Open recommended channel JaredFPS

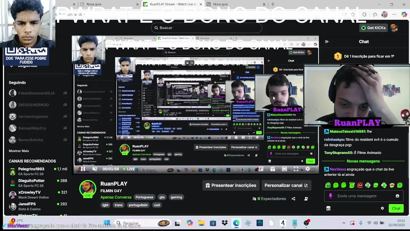point(38,206)
